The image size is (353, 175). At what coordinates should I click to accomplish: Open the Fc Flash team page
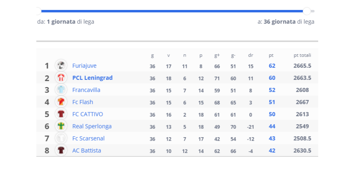coord(83,102)
